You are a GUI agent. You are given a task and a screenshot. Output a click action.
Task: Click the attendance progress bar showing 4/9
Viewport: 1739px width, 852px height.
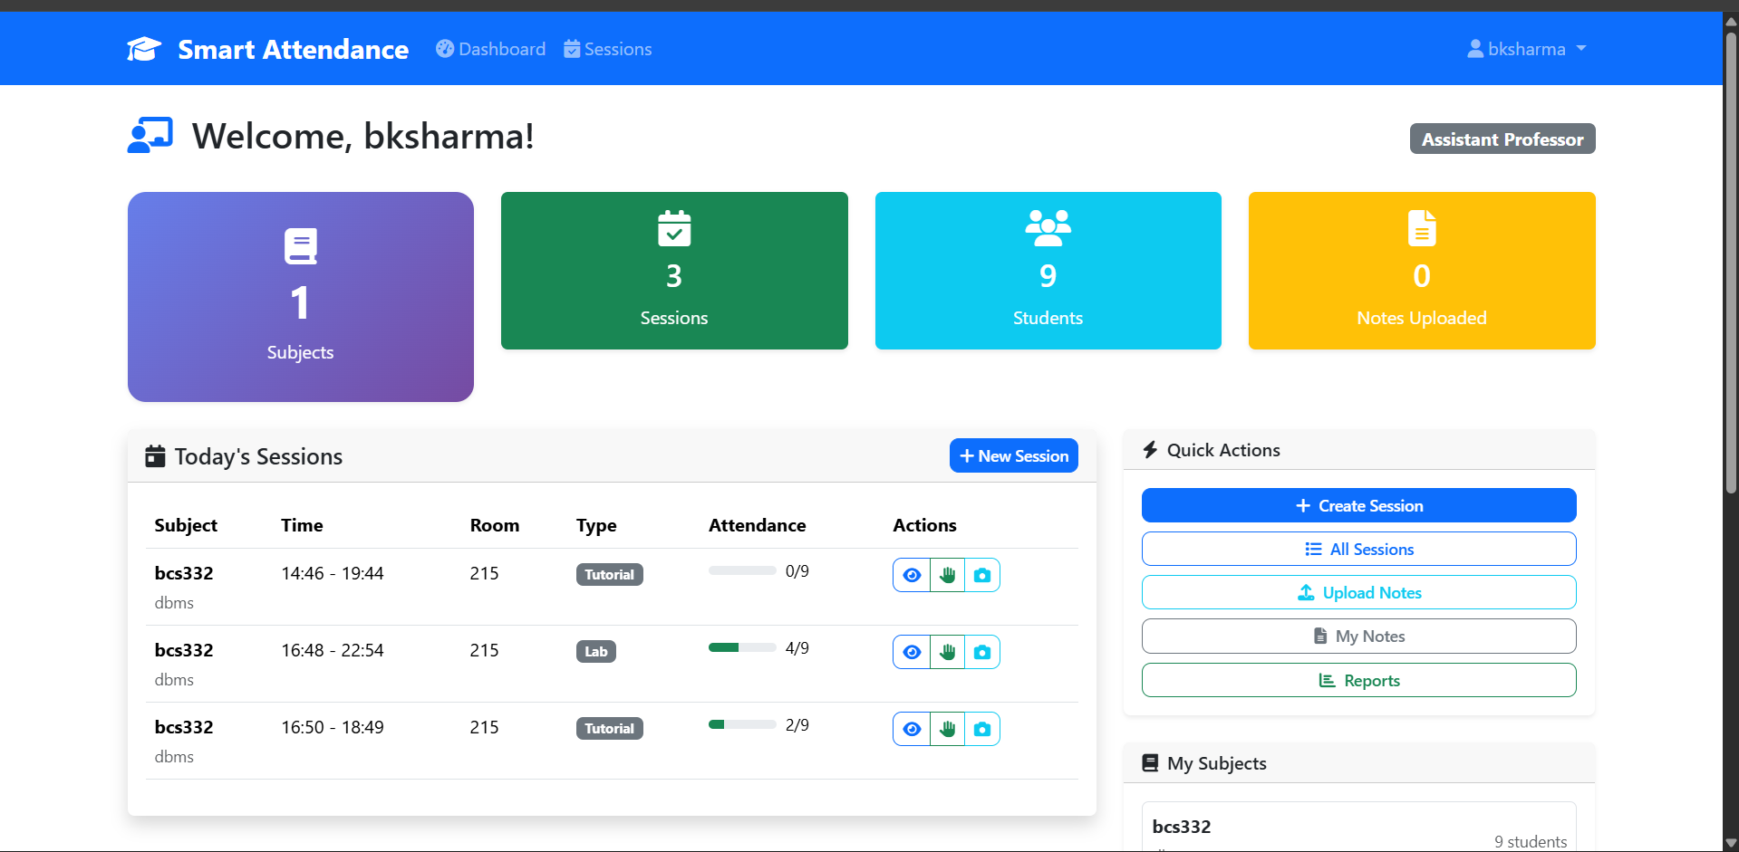tap(741, 647)
